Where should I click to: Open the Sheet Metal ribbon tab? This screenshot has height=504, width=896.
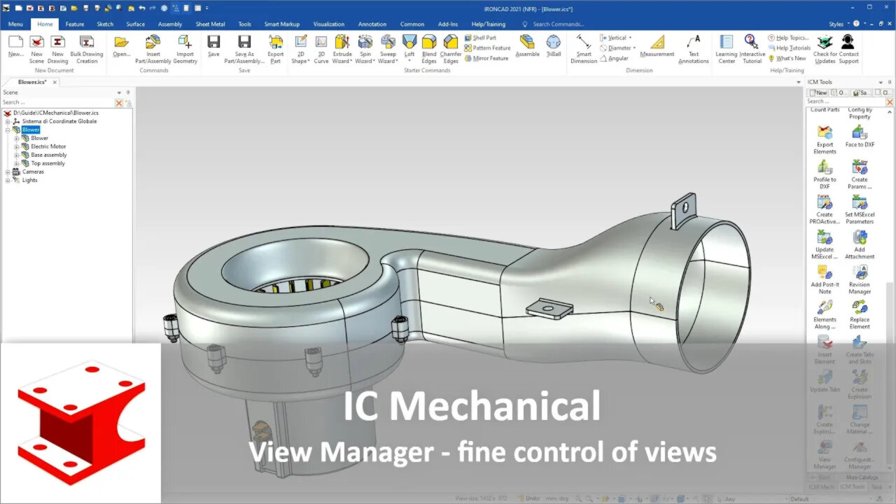tap(210, 24)
